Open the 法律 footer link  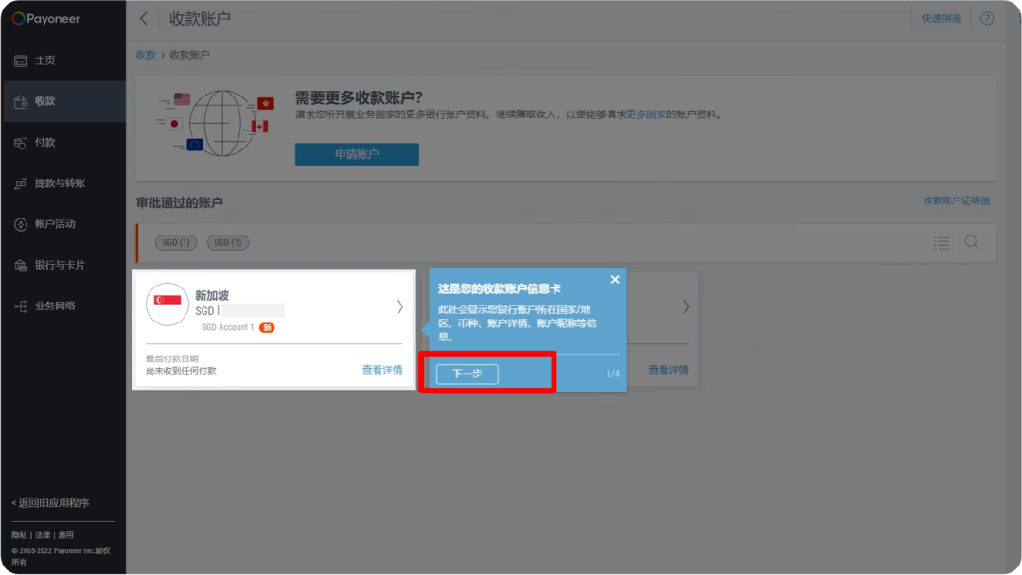43,535
